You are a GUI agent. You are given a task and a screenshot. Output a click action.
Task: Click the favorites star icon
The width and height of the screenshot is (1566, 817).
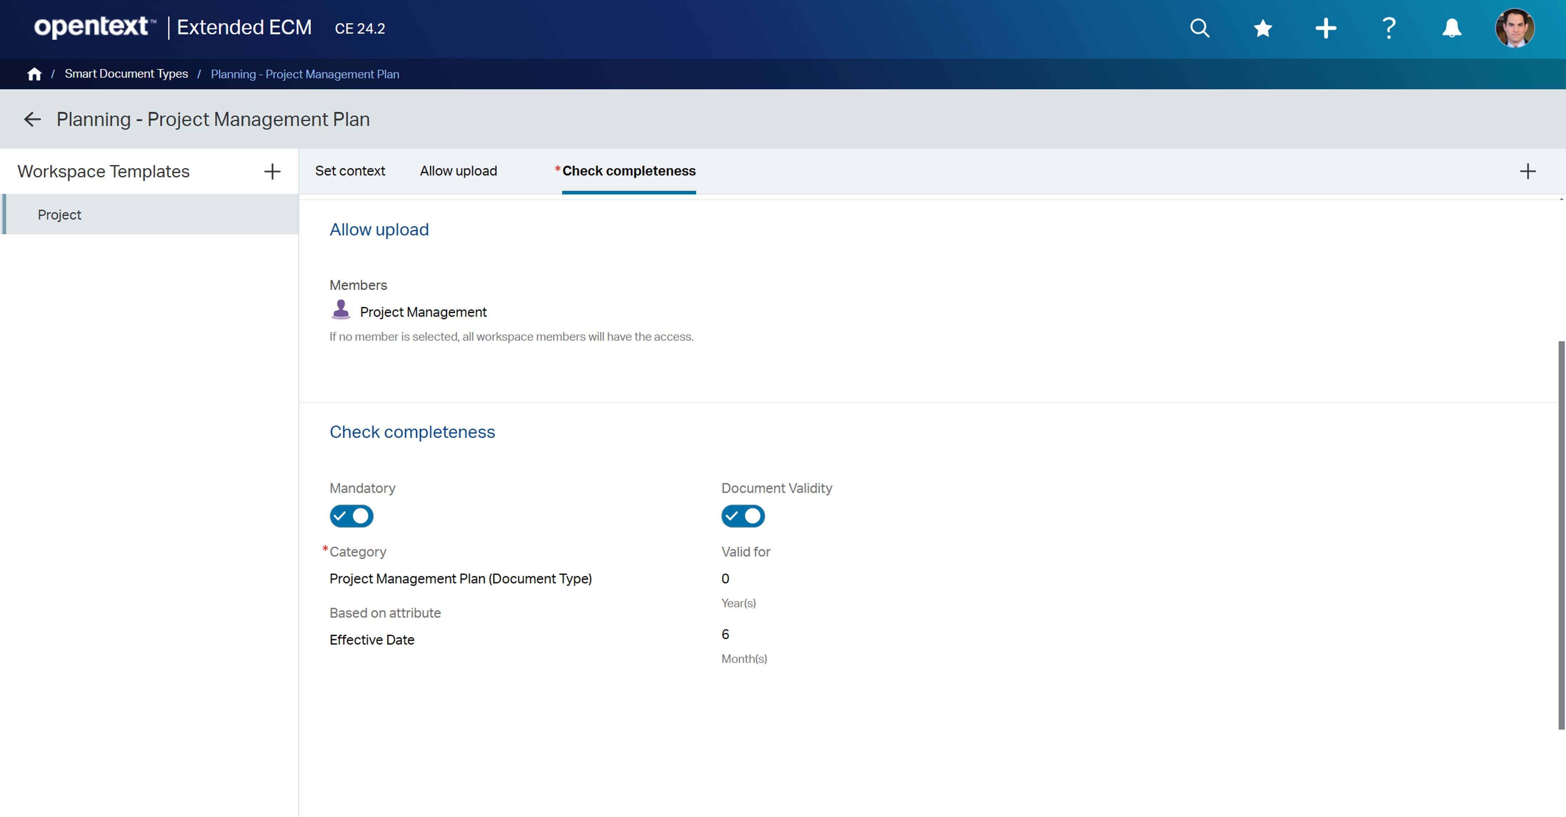[x=1262, y=28]
